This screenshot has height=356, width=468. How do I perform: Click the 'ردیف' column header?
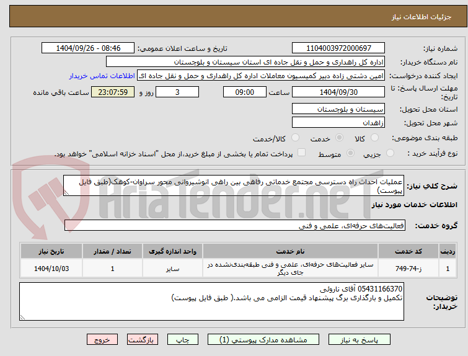point(448,251)
